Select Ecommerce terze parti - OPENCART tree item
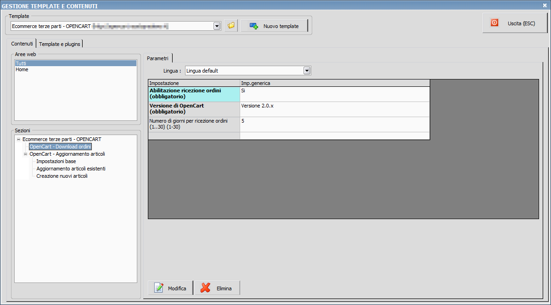This screenshot has height=305, width=551. pos(62,139)
